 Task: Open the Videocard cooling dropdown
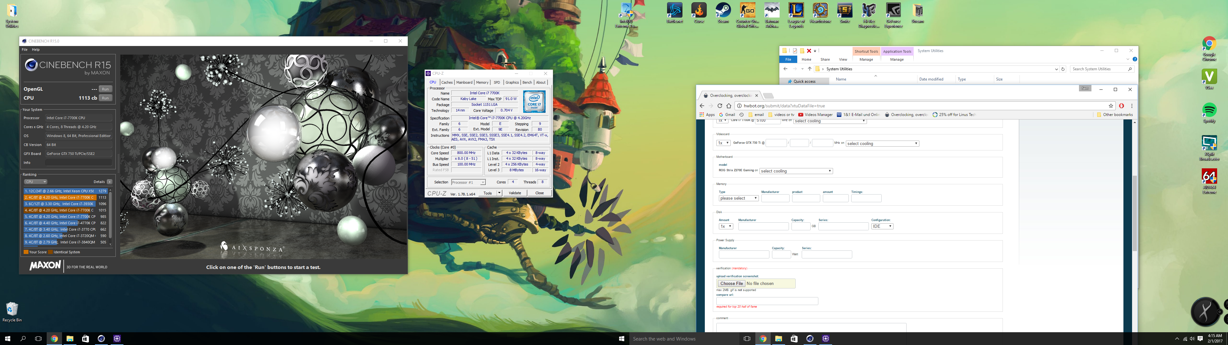point(882,143)
